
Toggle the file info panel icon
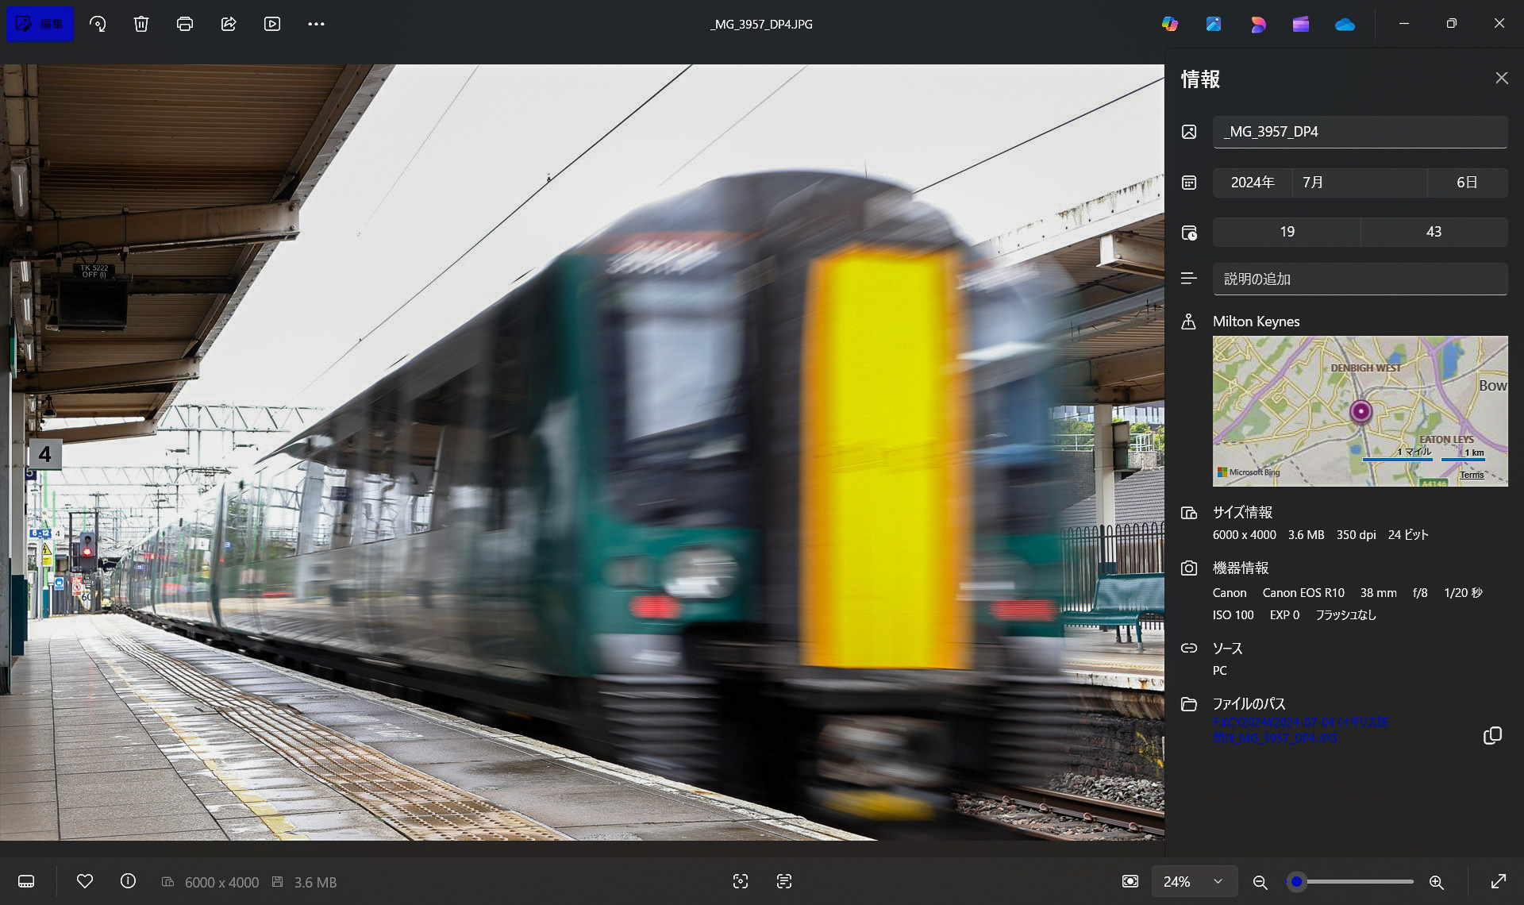128,881
